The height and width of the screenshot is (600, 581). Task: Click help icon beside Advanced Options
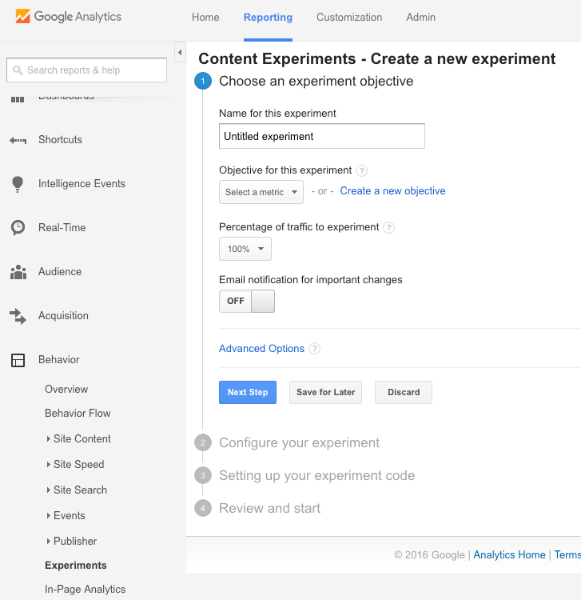(x=314, y=349)
